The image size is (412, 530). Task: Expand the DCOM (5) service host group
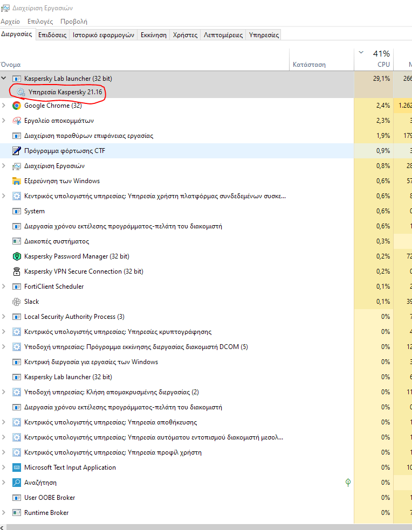pos(4,347)
